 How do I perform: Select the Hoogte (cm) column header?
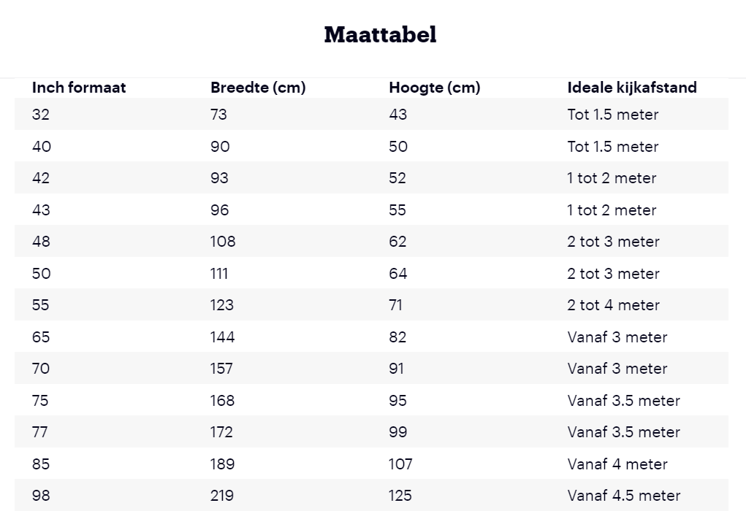[x=435, y=88]
